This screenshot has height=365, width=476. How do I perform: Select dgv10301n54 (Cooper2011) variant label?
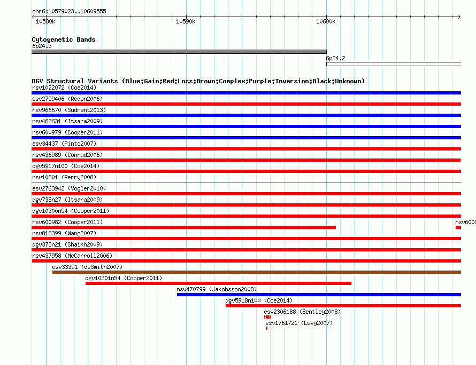pos(124,278)
